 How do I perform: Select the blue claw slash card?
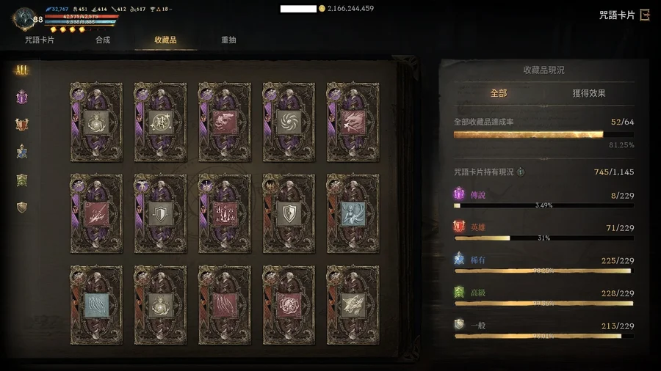click(96, 305)
